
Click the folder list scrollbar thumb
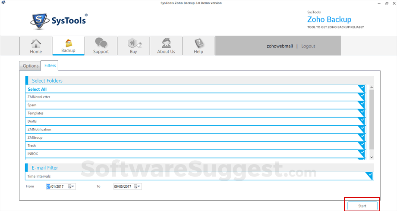point(372,120)
